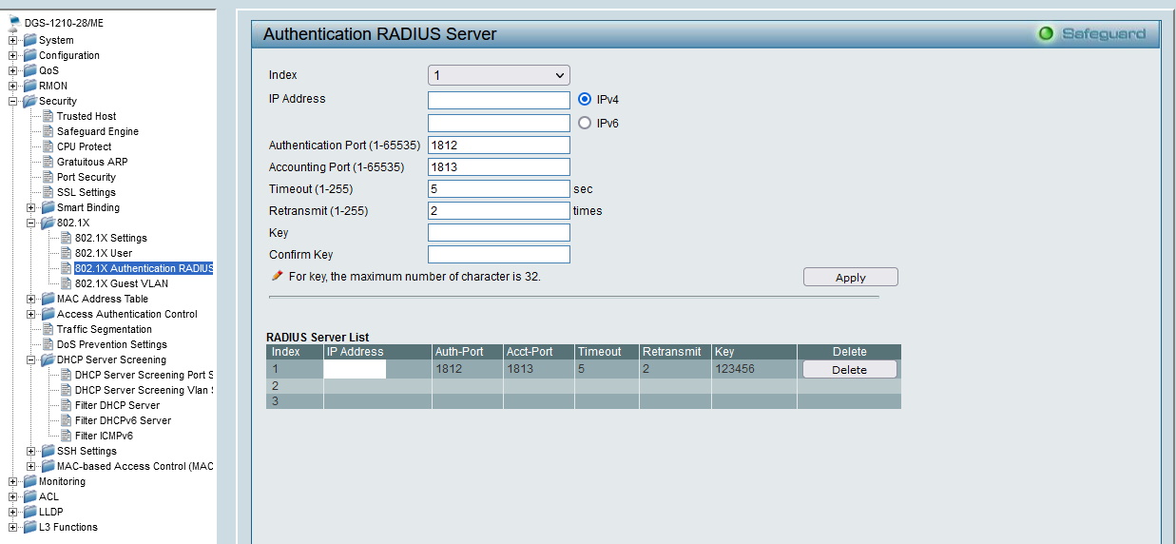Click the DGS-1210-28/ME device icon
The width and height of the screenshot is (1176, 544).
14,24
